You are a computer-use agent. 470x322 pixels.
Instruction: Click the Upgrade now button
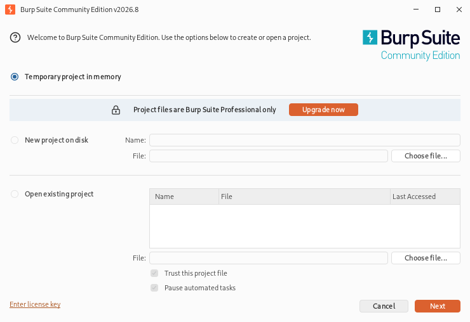pyautogui.click(x=323, y=110)
